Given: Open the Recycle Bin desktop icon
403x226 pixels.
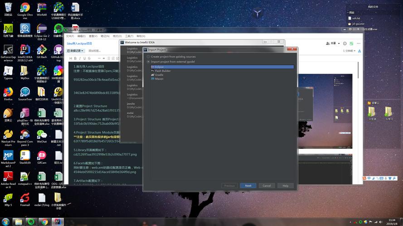Looking at the screenshot, I should pos(8,10).
